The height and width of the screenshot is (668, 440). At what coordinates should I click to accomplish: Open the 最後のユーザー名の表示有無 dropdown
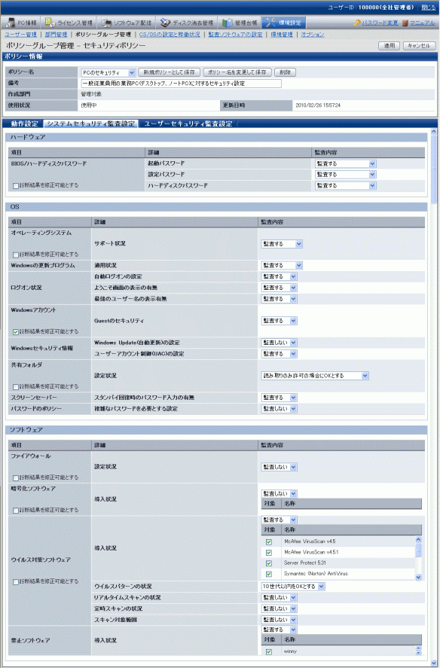click(x=279, y=299)
